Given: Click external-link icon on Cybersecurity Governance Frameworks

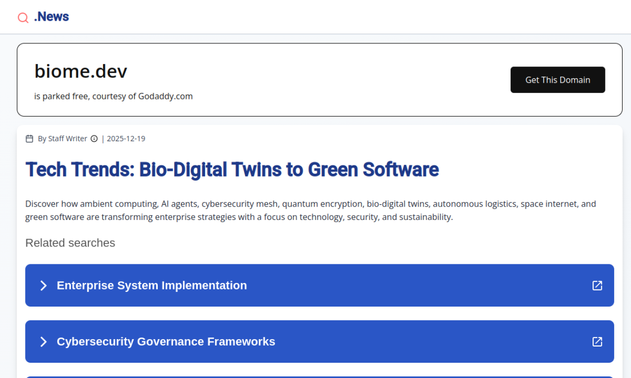Looking at the screenshot, I should tap(597, 342).
